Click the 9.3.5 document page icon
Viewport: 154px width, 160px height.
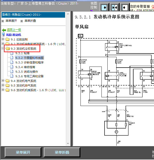click(12, 71)
